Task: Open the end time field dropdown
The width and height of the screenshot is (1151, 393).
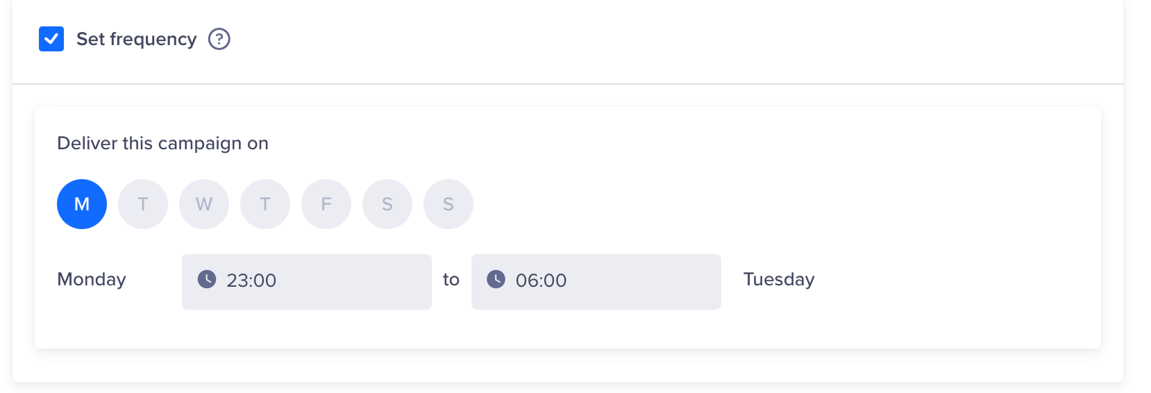Action: pos(639,281)
